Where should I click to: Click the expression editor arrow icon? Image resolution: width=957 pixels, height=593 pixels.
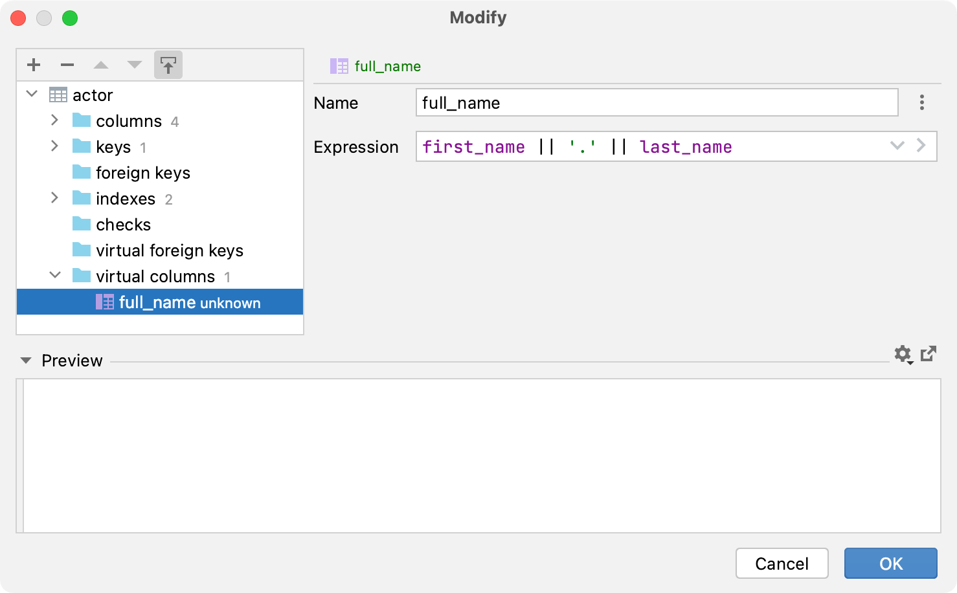(920, 146)
